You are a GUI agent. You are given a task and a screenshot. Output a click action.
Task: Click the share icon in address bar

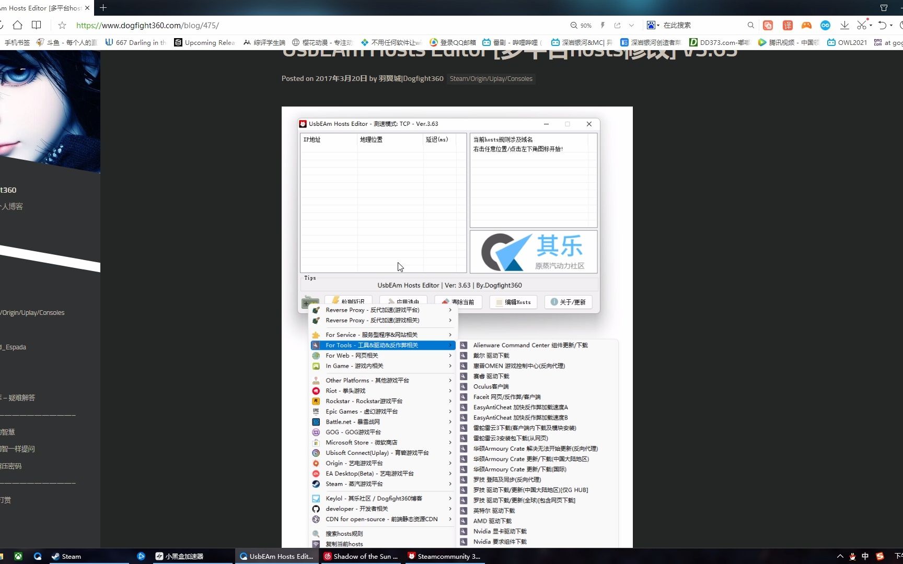click(617, 25)
